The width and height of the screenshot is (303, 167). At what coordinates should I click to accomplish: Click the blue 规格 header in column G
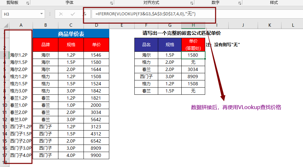click(170, 45)
